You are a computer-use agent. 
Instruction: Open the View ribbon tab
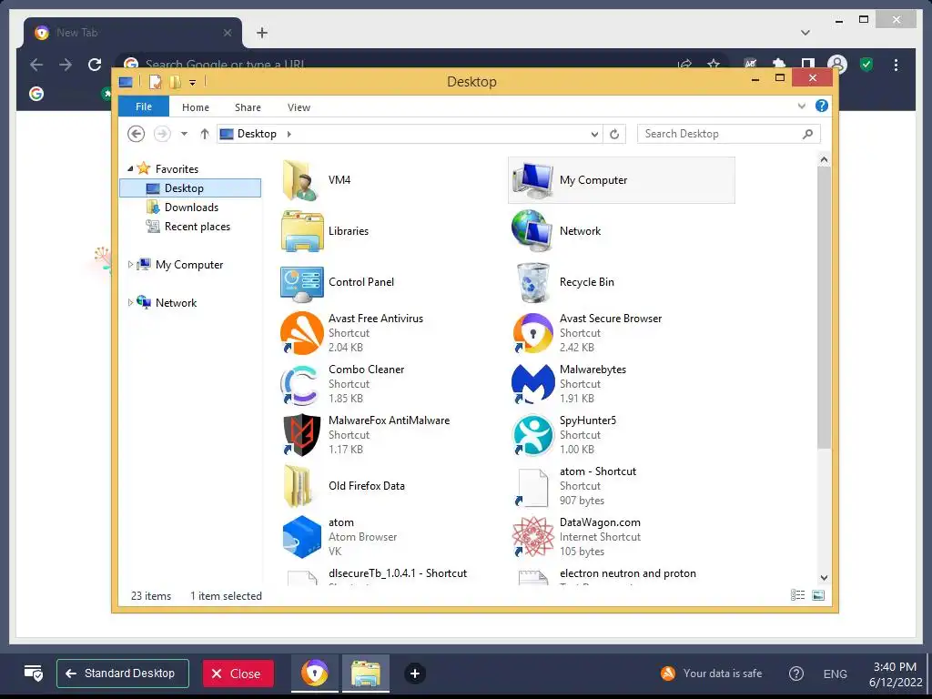[x=299, y=107]
